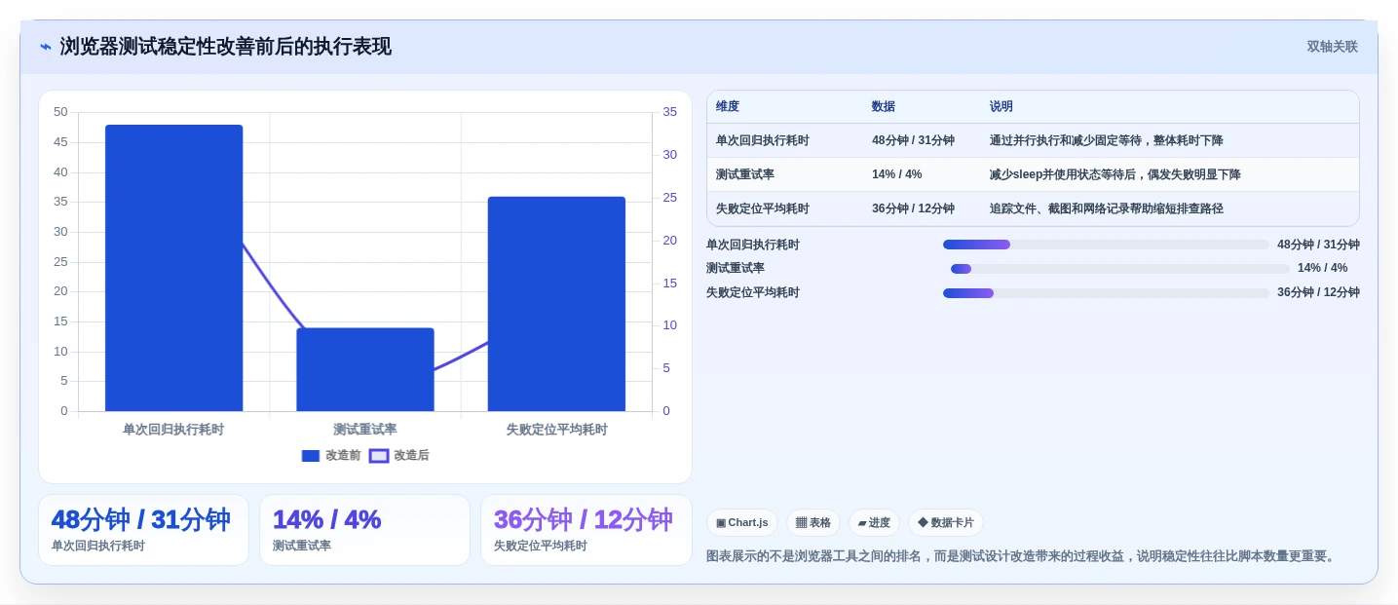Click the 48分钟 / 31分钟 stat card
Screen dimensions: 1398x605
click(x=143, y=530)
